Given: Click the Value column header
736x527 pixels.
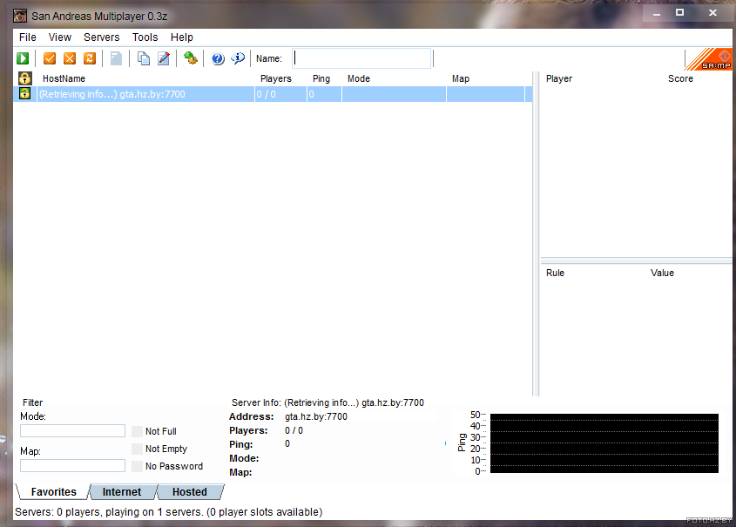Looking at the screenshot, I should [x=662, y=273].
